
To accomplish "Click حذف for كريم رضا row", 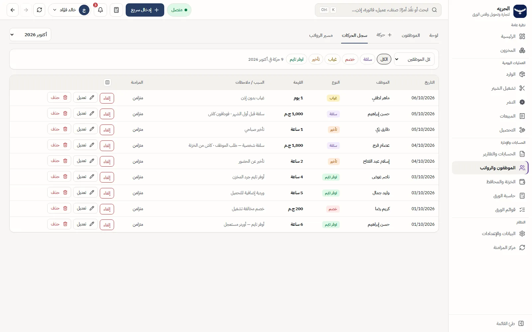I will coord(59,208).
